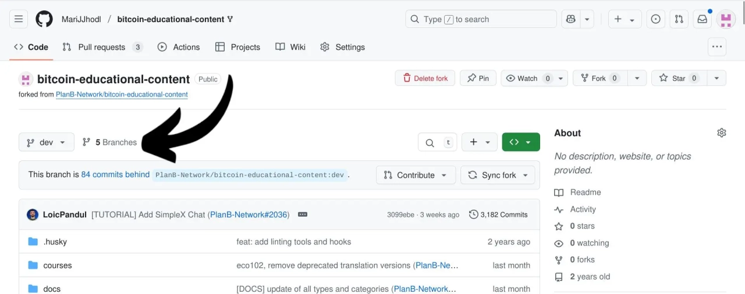Viewport: 745px width, 294px height.
Task: Switch to the Actions tab
Action: tap(179, 47)
